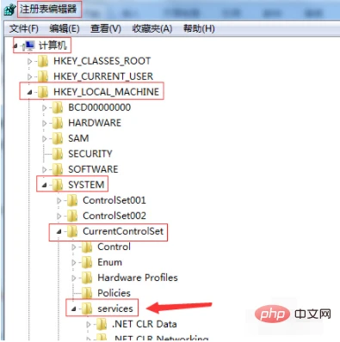Expand the Control key
Image resolution: width=340 pixels, height=342 pixels.
click(x=74, y=247)
